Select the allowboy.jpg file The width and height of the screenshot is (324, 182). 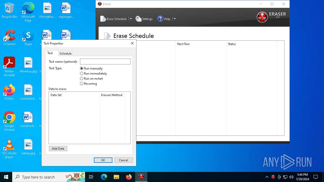28,65
